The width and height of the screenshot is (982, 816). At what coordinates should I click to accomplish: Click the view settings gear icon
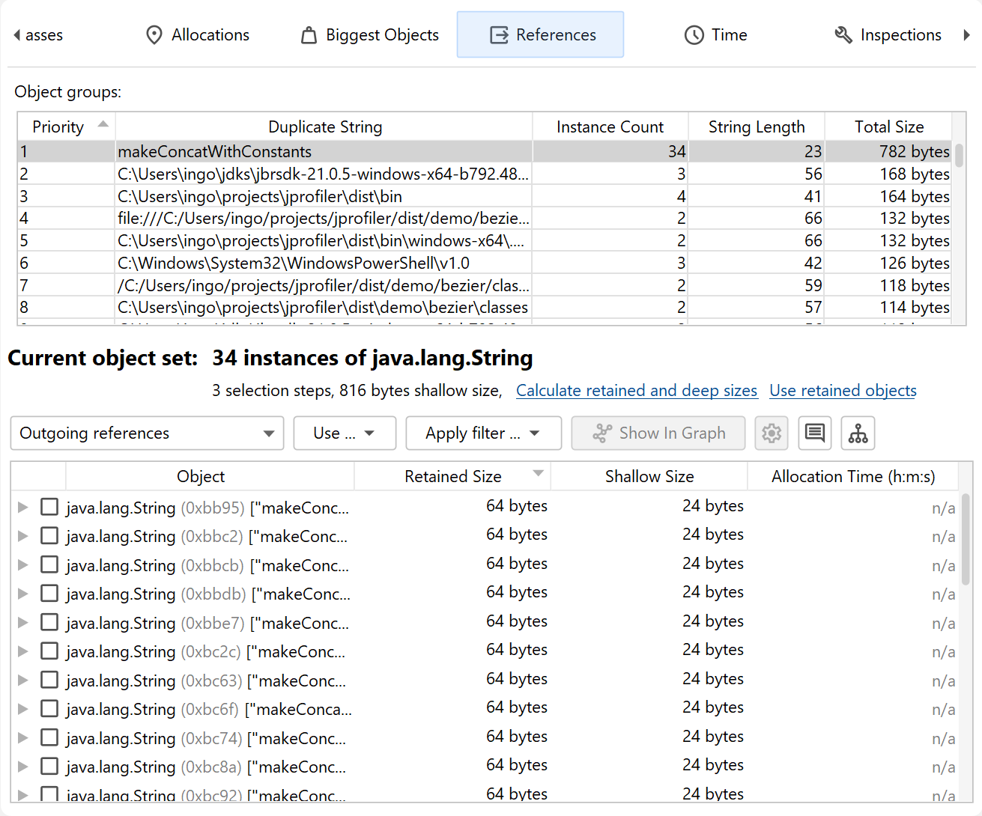click(771, 433)
